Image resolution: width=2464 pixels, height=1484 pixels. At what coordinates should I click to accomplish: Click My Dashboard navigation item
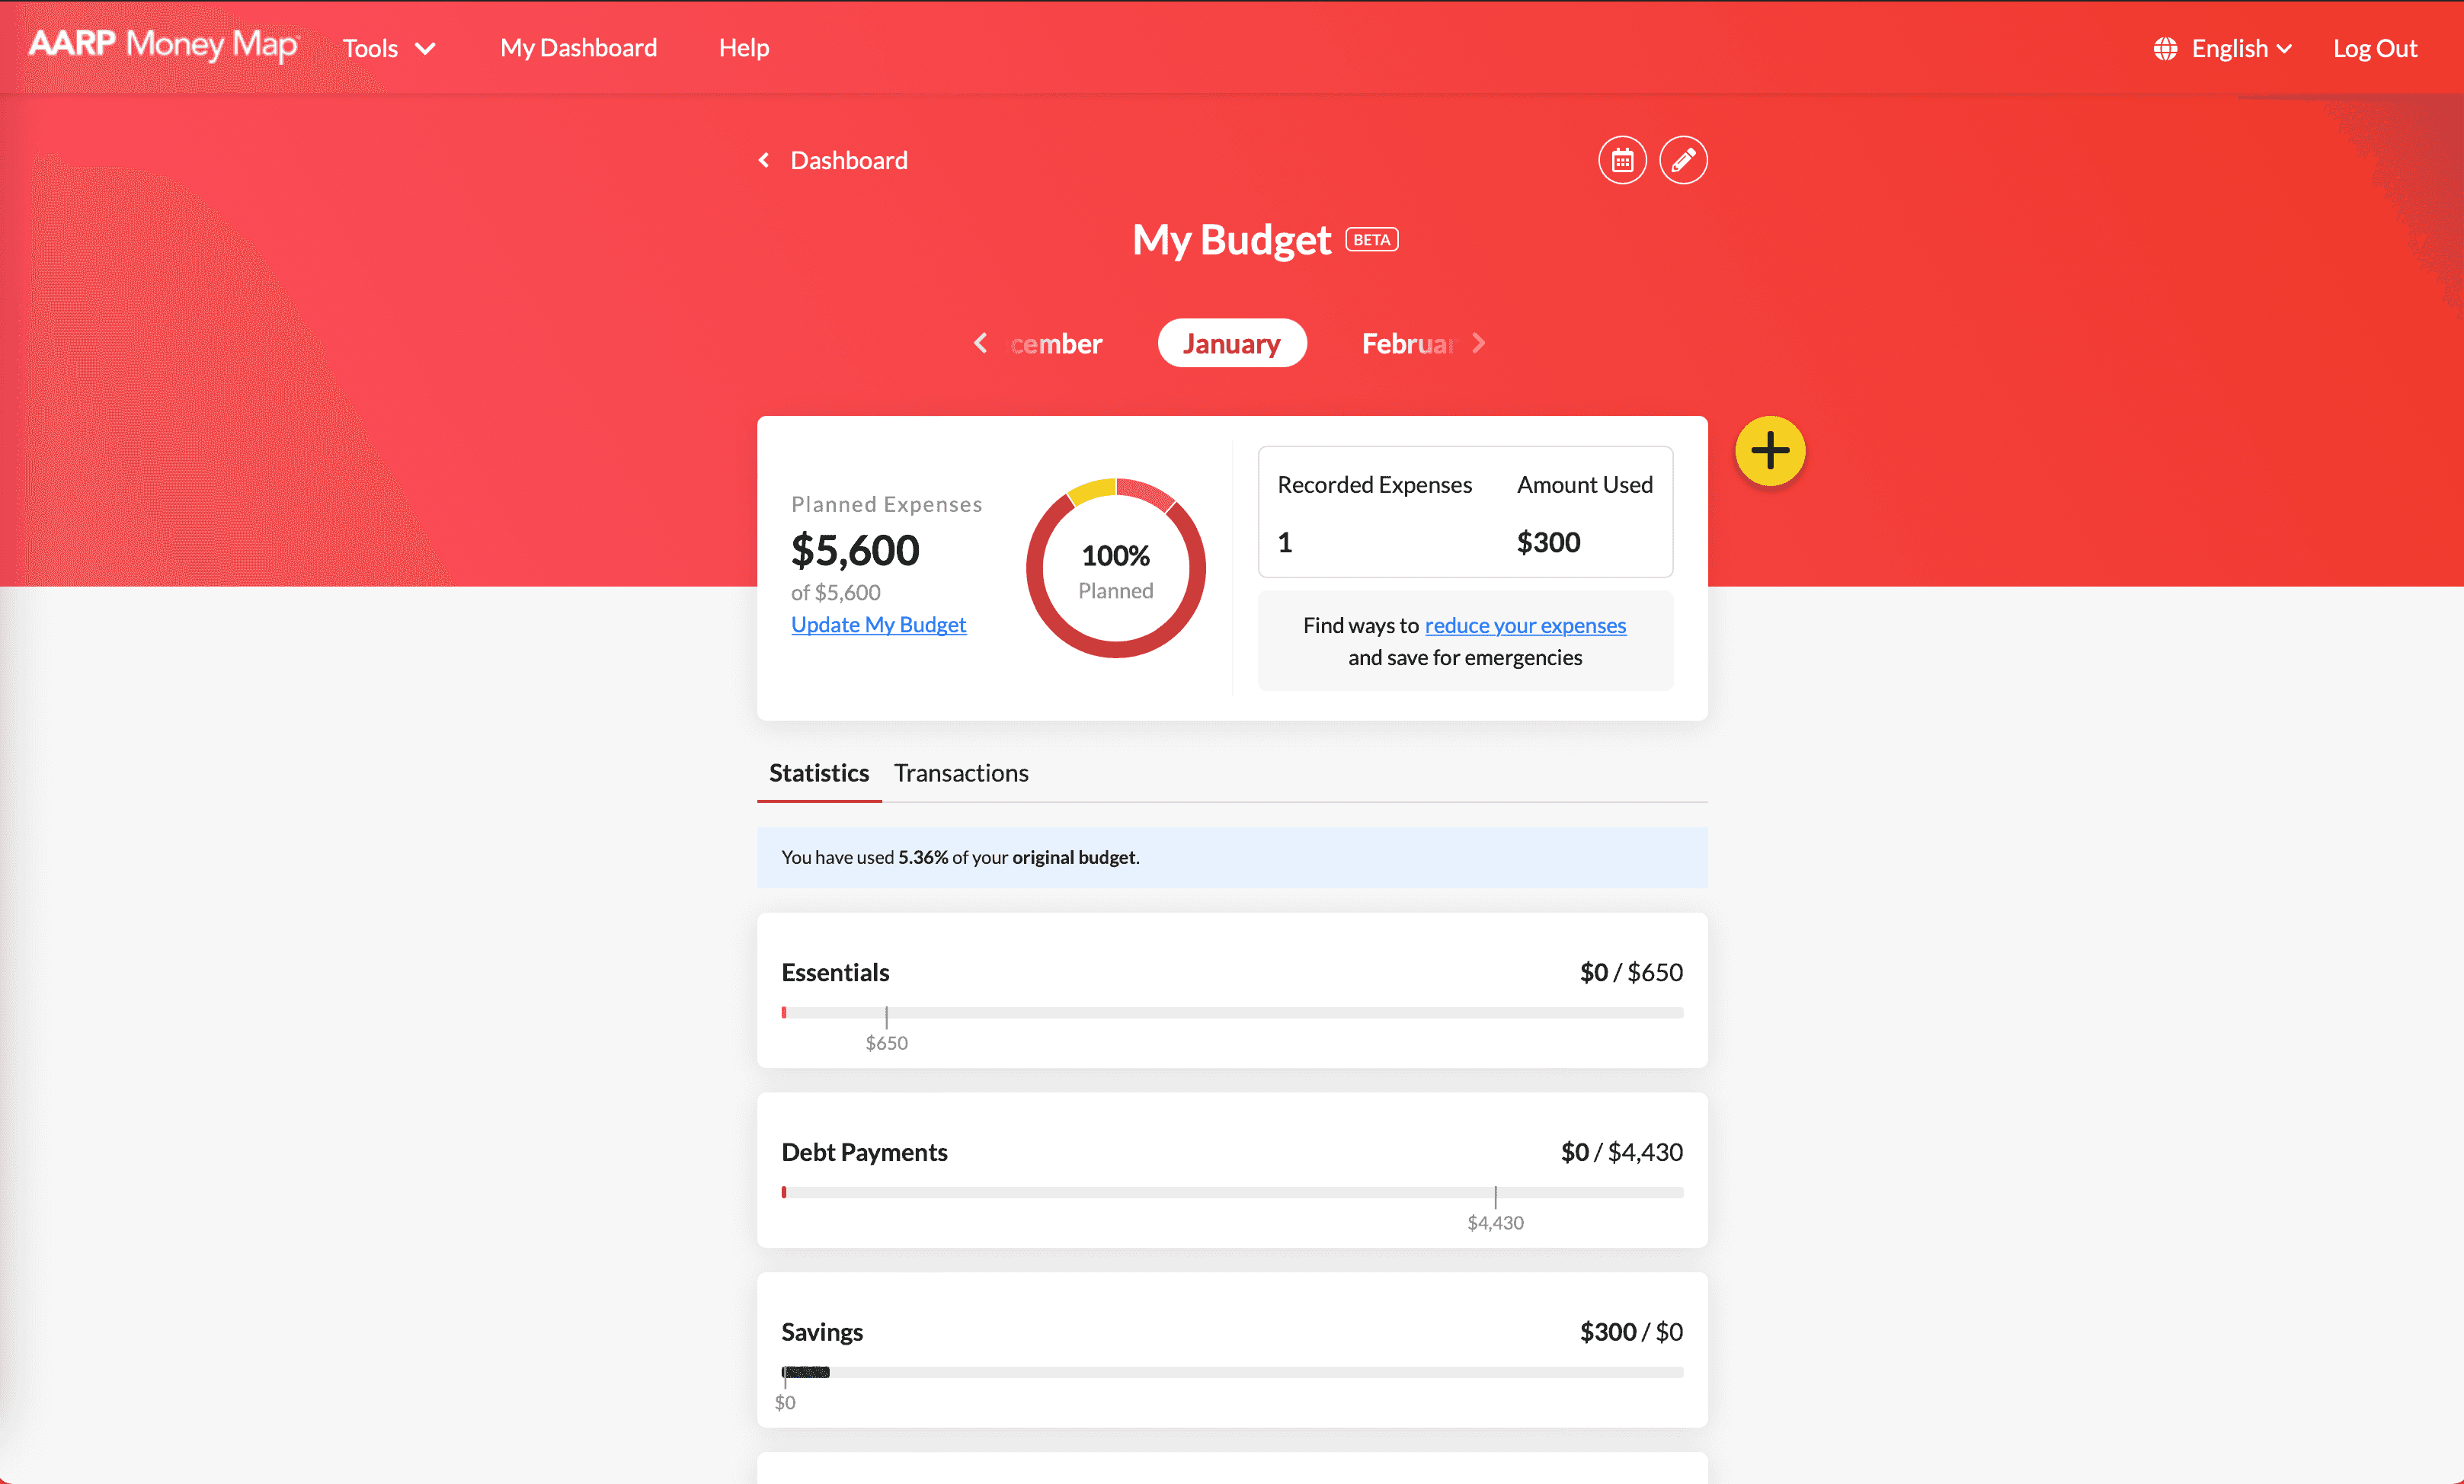[578, 47]
